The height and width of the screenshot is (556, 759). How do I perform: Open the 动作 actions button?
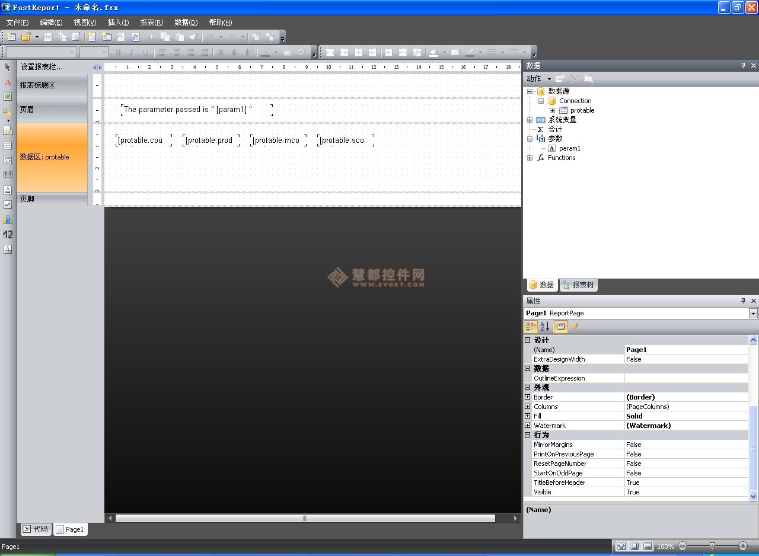538,79
